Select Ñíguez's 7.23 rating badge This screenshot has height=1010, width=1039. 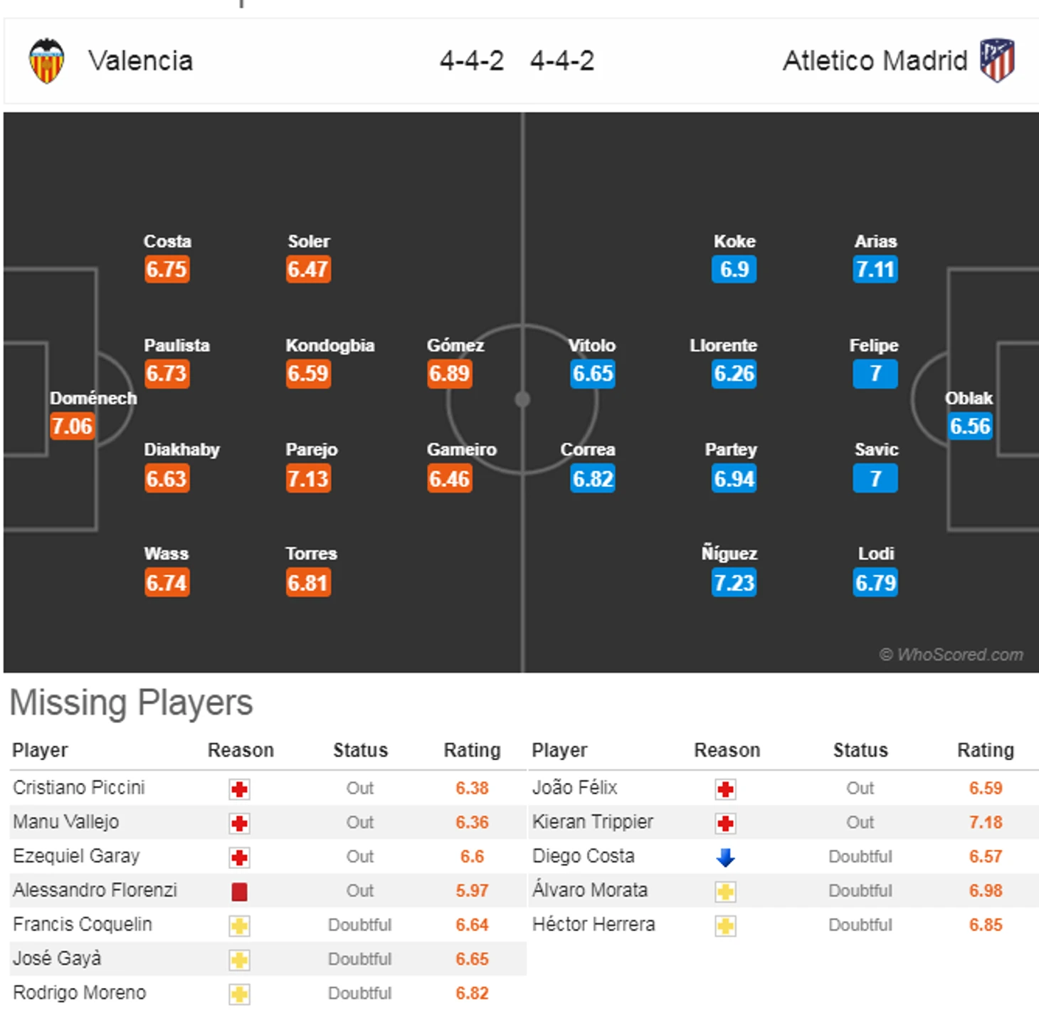click(734, 582)
